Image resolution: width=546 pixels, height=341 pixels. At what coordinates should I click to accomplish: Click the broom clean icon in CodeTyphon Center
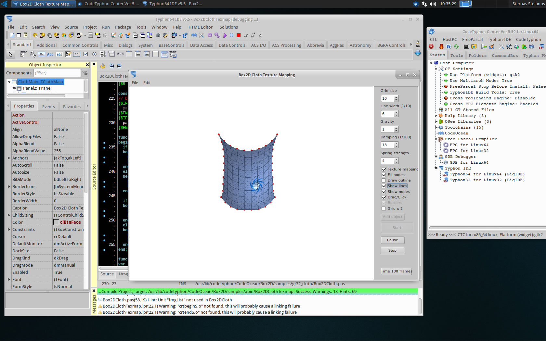491,46
